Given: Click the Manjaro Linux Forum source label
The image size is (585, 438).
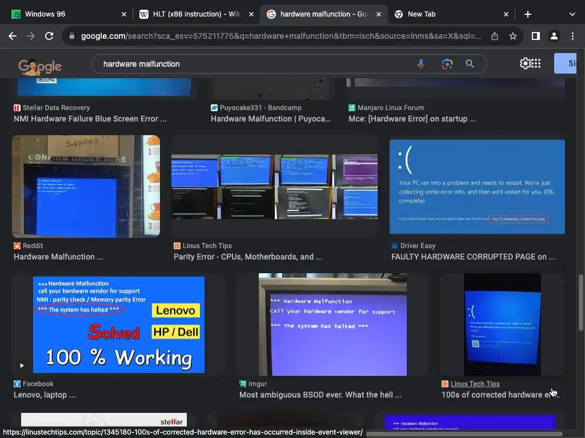Looking at the screenshot, I should 391,108.
